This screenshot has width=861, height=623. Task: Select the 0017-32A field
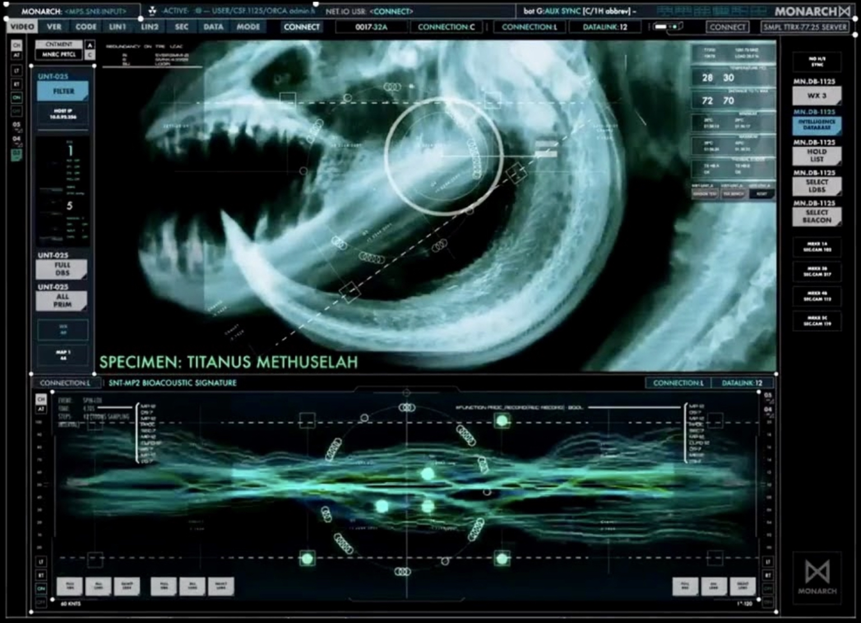pos(371,26)
